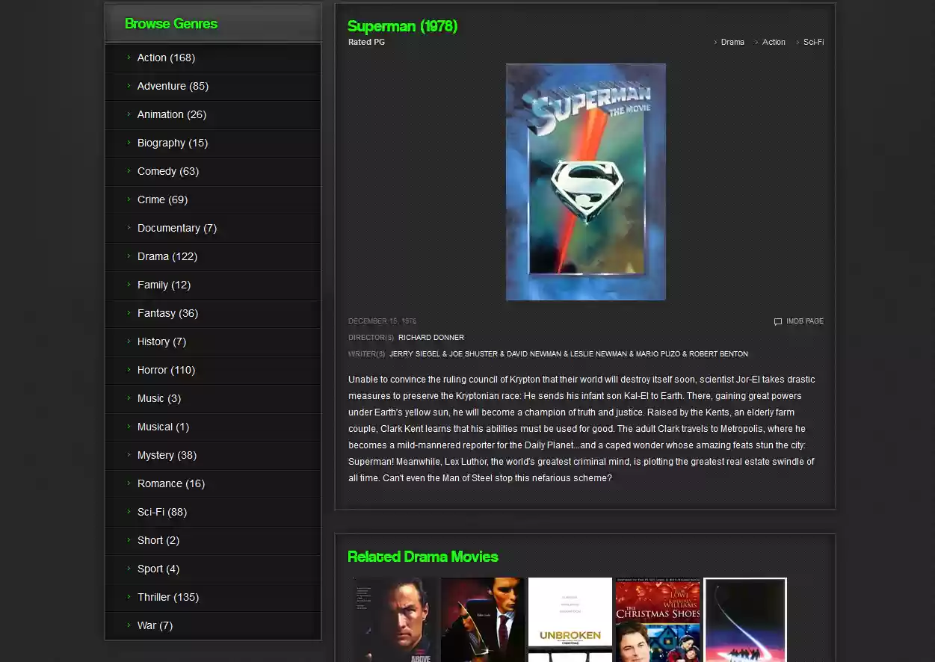
Task: Open related thumbnail with comet streak
Action: pos(745,619)
